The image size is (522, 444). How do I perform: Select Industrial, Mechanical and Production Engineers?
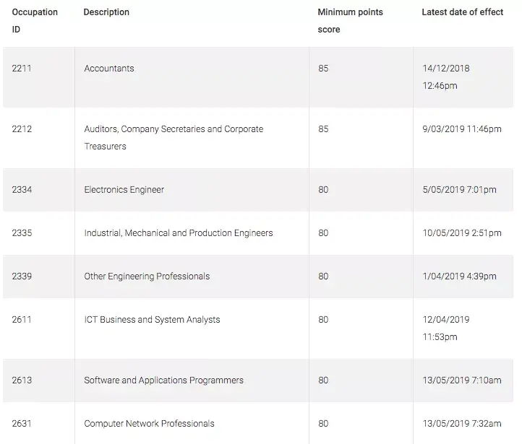tap(179, 233)
